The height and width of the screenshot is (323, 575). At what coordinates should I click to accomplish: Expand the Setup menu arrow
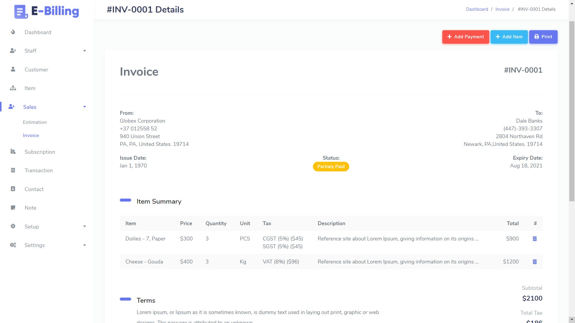pos(84,226)
